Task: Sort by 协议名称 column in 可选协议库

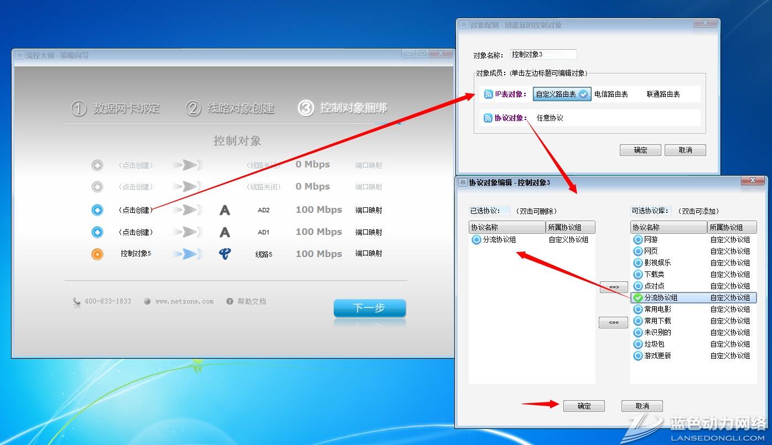Action: (x=668, y=227)
